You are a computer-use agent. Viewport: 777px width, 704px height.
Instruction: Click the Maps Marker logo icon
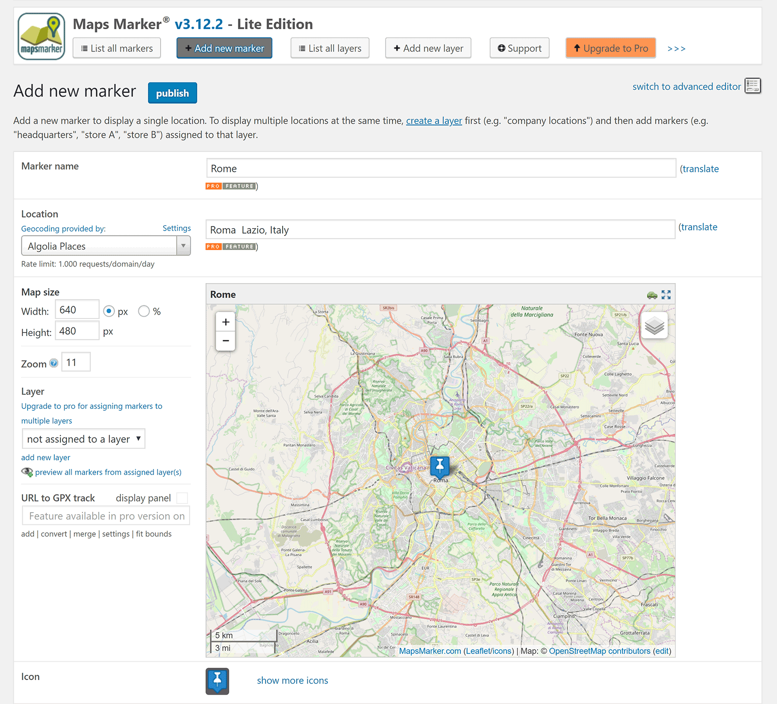(41, 36)
